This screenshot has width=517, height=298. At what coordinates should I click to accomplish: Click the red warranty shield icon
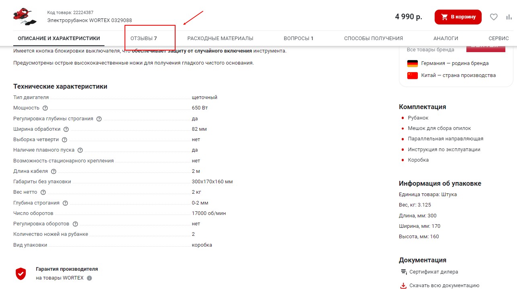tap(20, 274)
